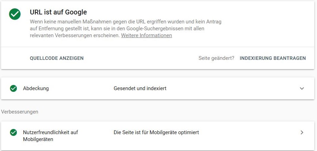317x151 pixels.
Task: Click the words auf Entfernung gestellt
Action: point(54,29)
